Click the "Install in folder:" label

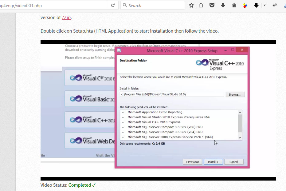pyautogui.click(x=129, y=89)
